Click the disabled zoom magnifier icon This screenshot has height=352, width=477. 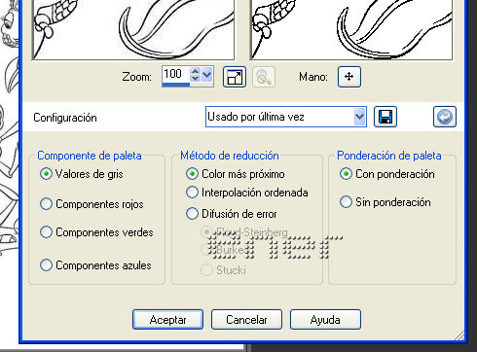coord(264,77)
